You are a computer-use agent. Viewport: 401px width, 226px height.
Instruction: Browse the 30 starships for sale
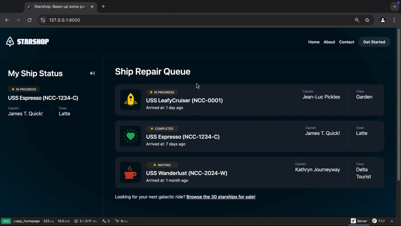221,197
